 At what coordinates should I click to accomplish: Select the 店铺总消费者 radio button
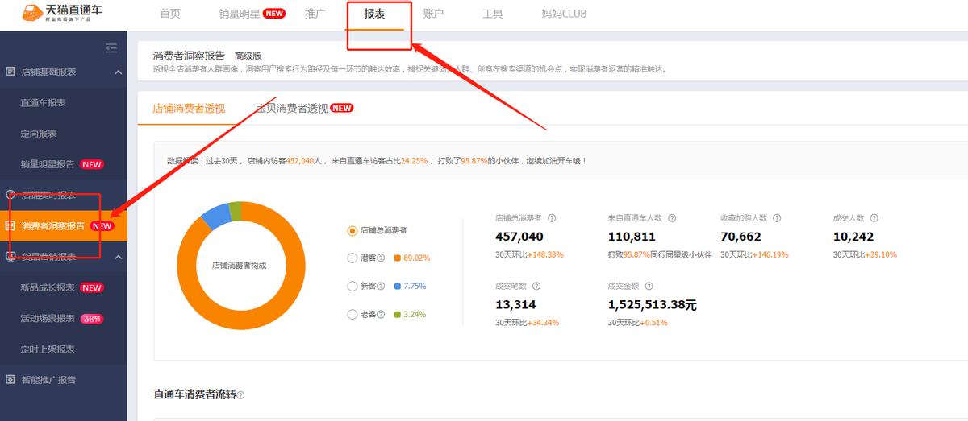tap(352, 230)
